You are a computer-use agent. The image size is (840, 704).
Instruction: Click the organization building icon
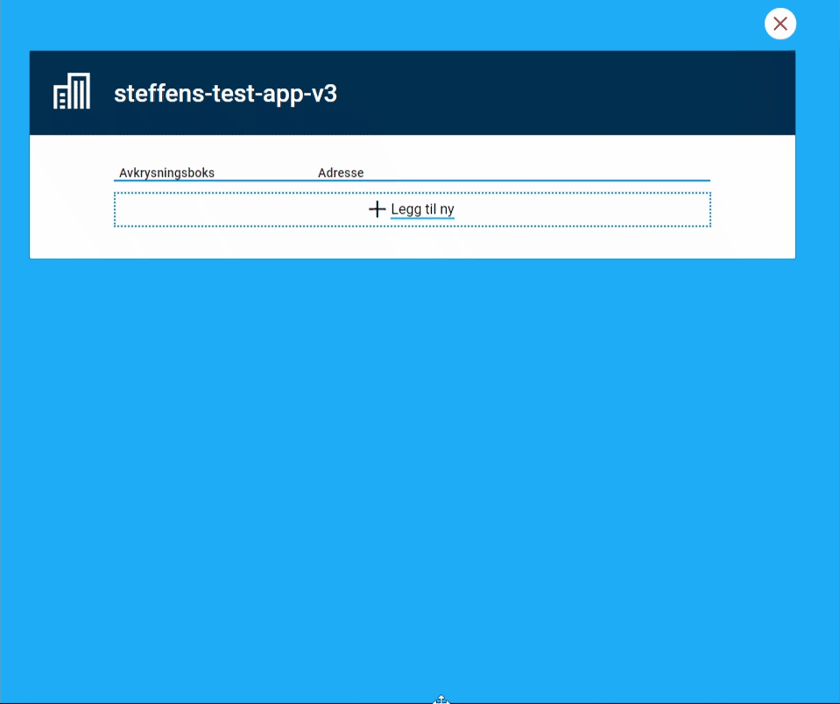(72, 92)
